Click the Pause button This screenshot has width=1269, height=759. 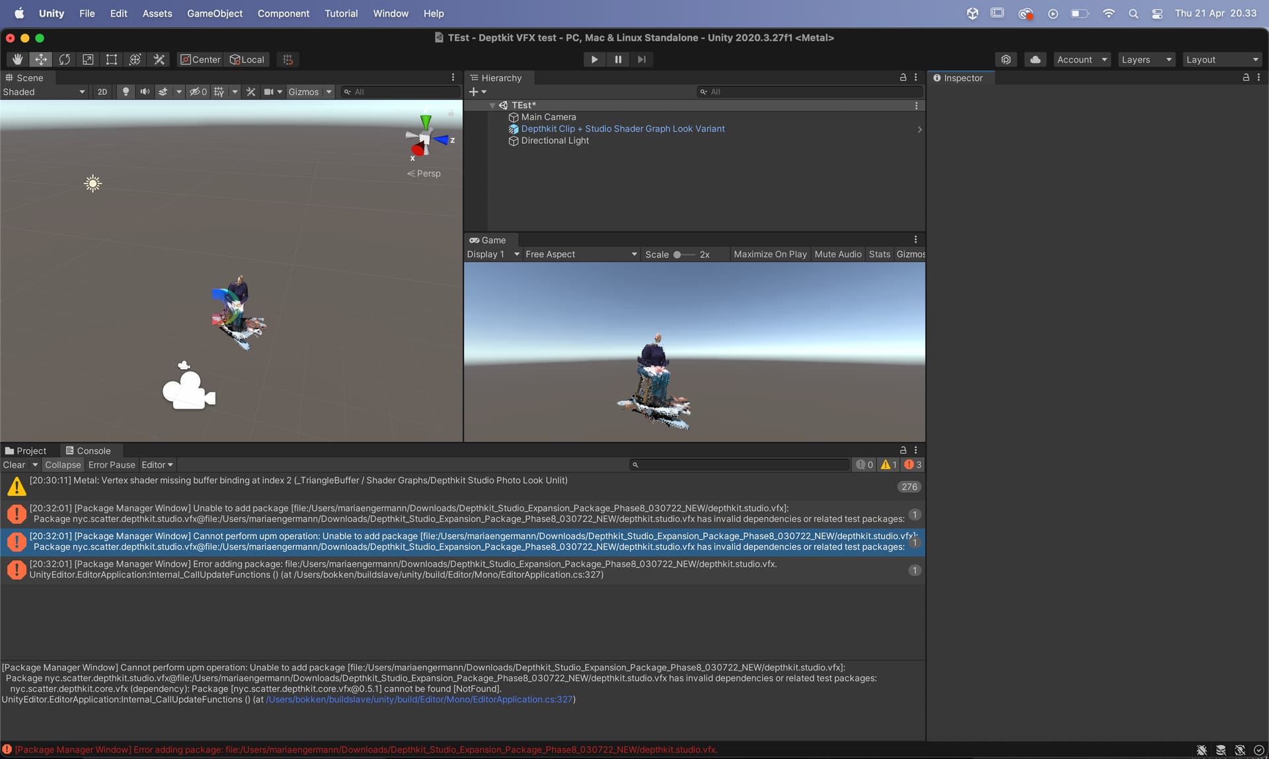pos(618,59)
